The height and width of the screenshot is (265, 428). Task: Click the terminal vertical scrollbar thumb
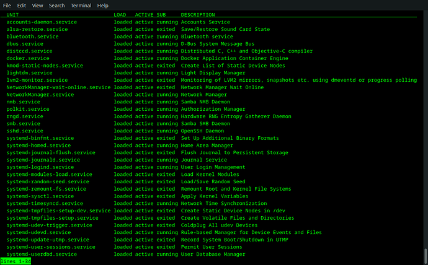[x=426, y=256]
